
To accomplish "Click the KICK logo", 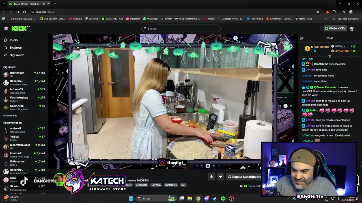I will (20, 28).
